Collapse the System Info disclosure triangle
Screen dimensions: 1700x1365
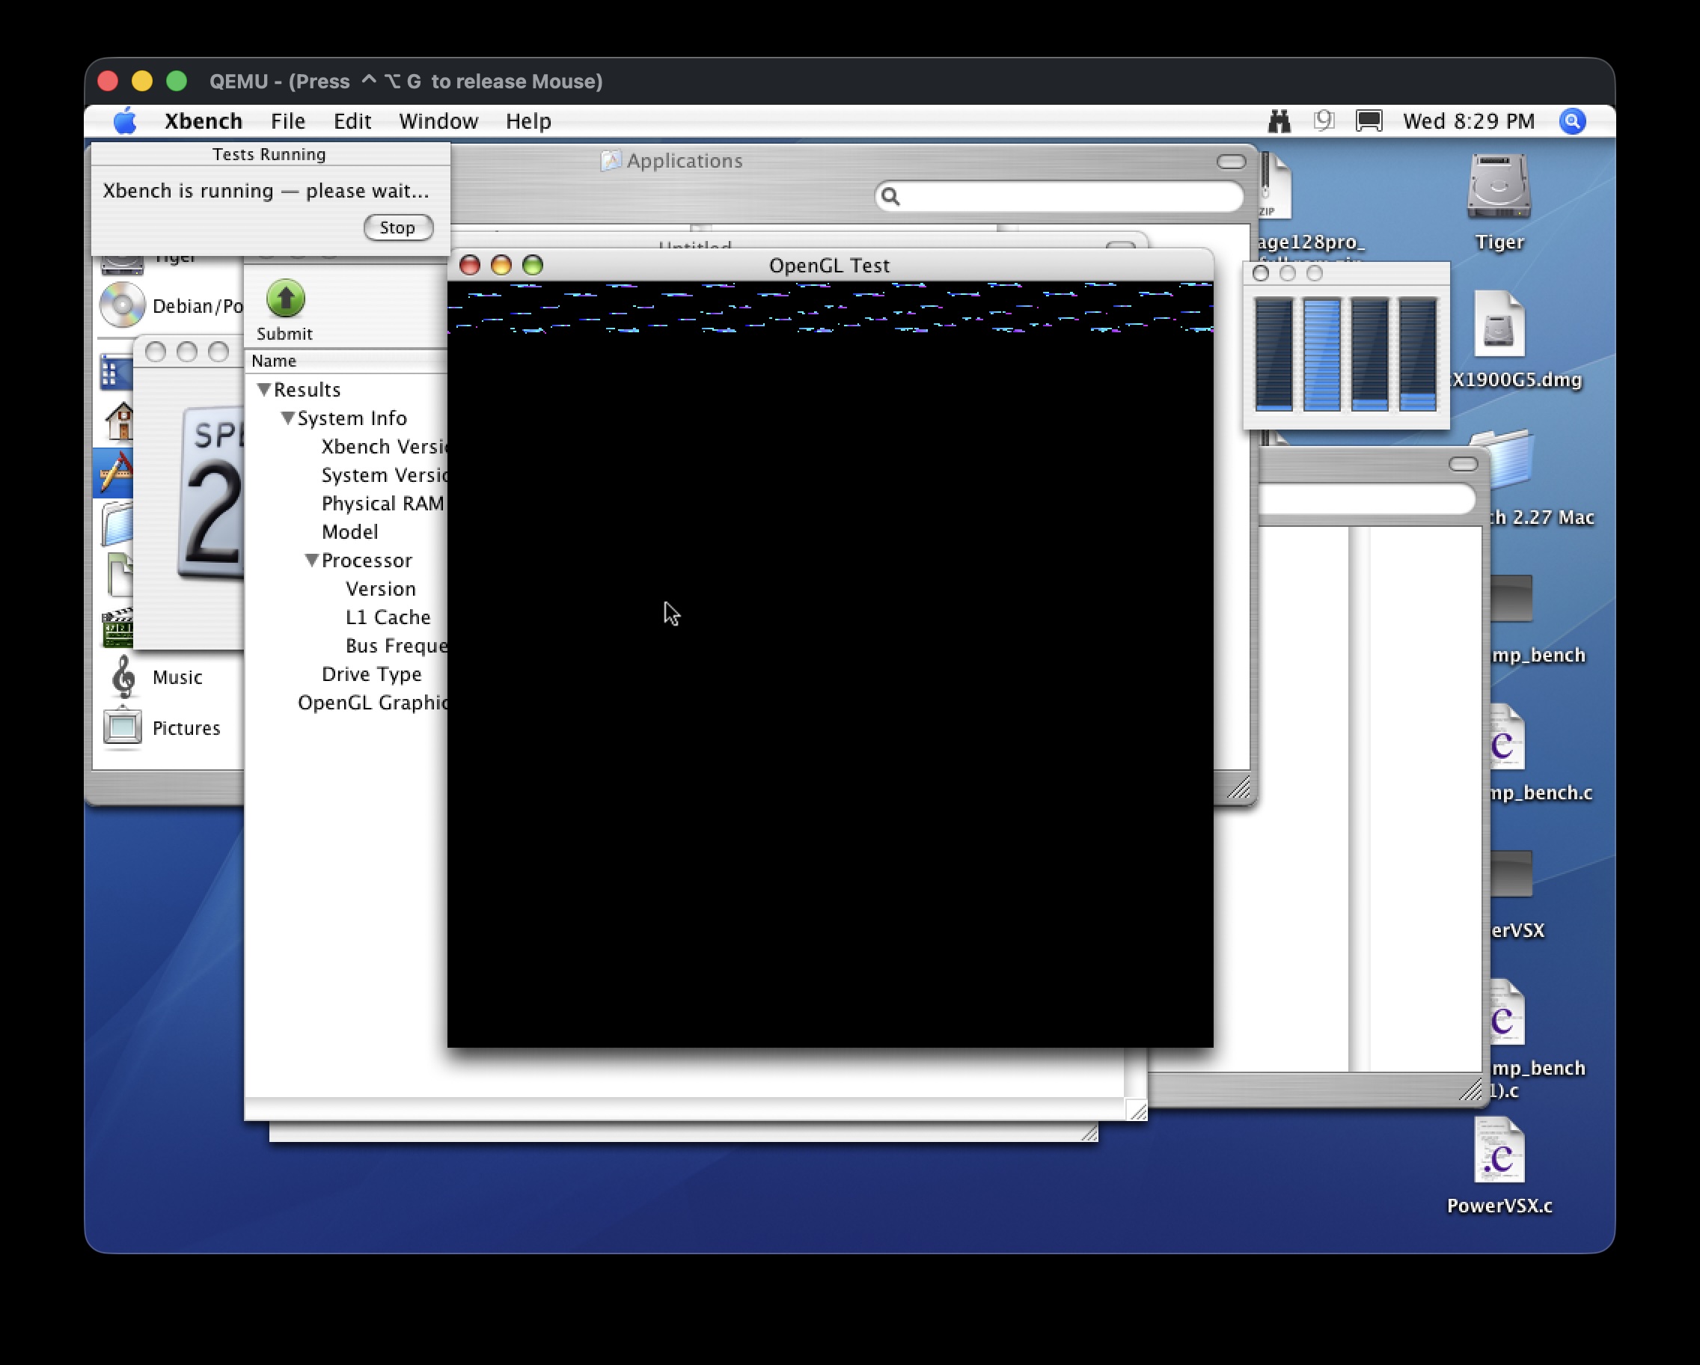point(288,417)
